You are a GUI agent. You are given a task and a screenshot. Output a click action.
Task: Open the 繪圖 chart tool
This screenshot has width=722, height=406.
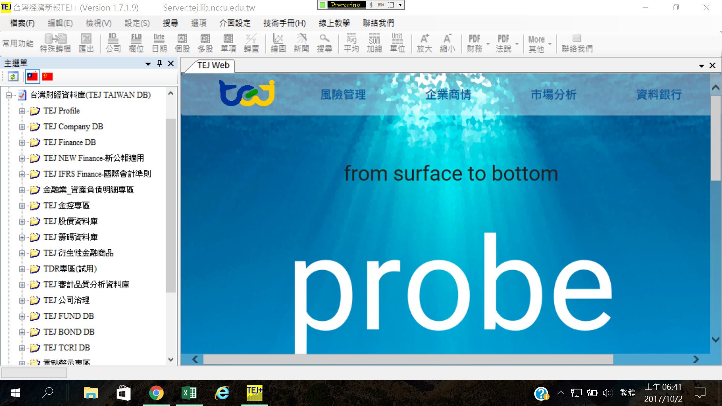tap(278, 43)
